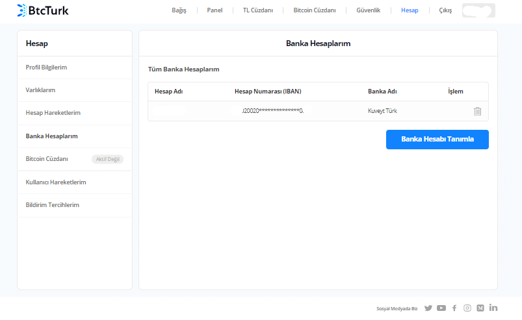The image size is (522, 320).
Task: Delete the Kuveyt Türk bank account
Action: pyautogui.click(x=477, y=111)
